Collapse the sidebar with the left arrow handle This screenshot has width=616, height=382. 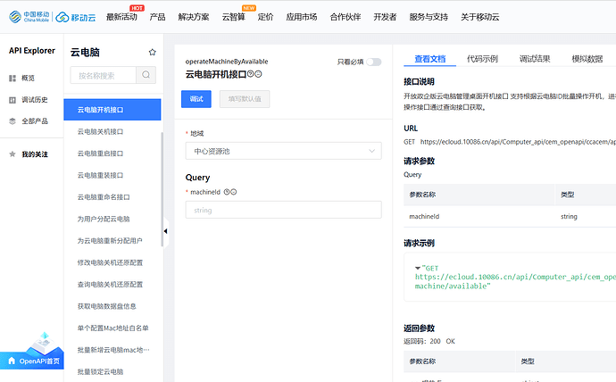click(166, 231)
